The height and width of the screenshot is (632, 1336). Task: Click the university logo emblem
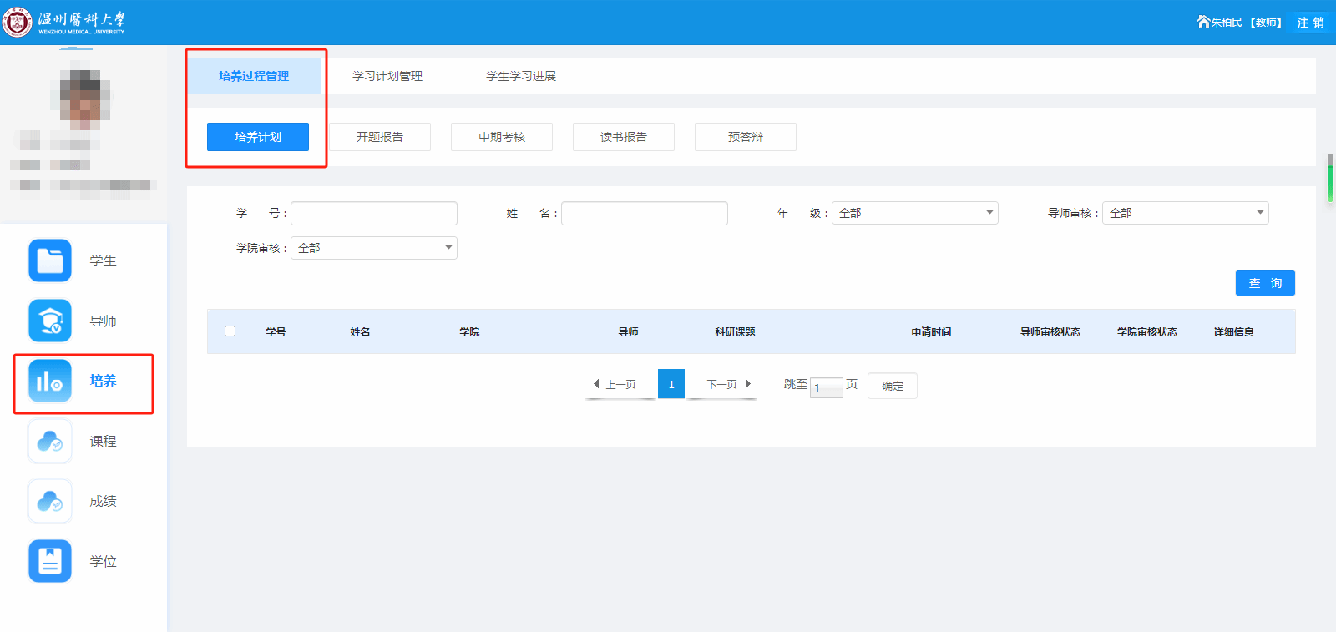tap(18, 22)
